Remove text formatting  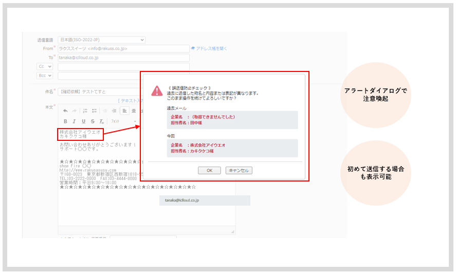click(101, 121)
